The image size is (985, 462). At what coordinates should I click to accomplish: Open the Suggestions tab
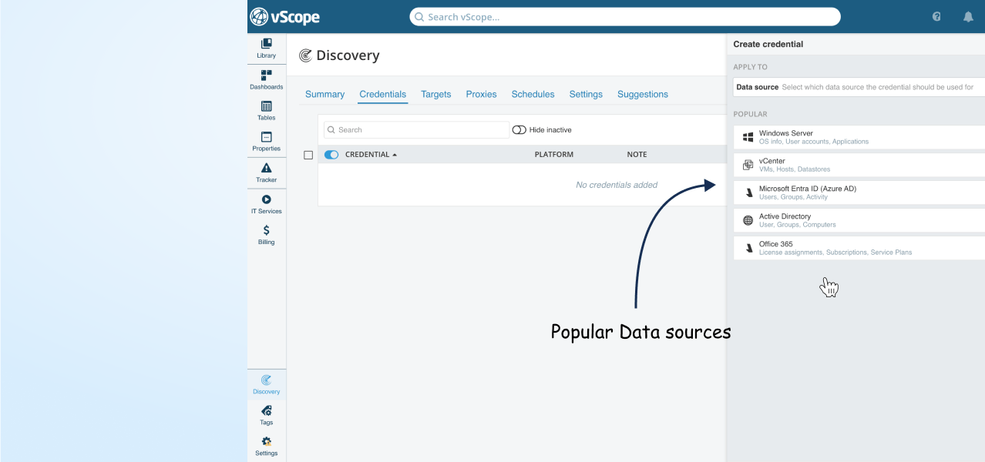(x=642, y=94)
